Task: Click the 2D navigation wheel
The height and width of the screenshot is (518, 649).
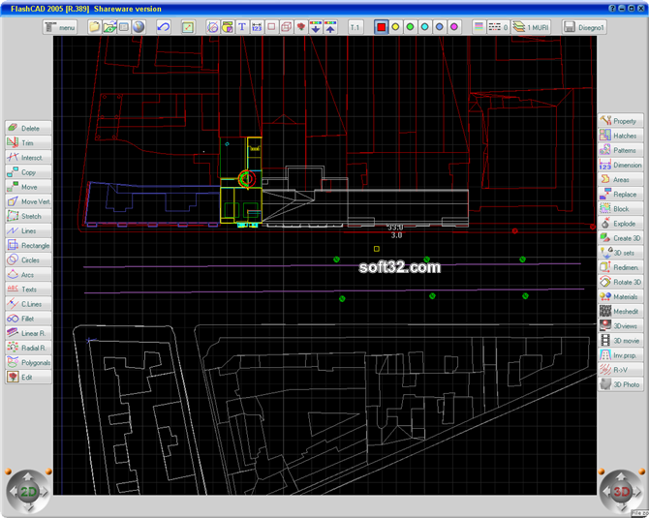Action: pyautogui.click(x=28, y=492)
